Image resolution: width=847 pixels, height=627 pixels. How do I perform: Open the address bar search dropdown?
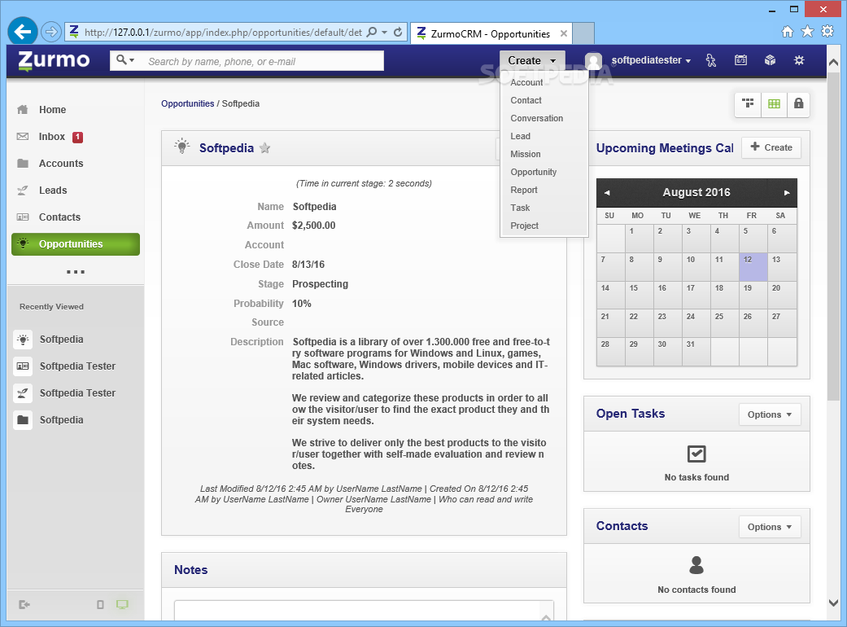click(384, 33)
